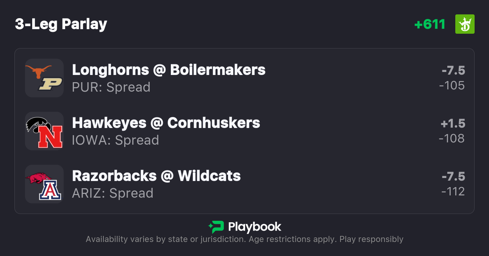The image size is (489, 256).
Task: Click the Texas Longhorns logo
Action: tap(38, 71)
